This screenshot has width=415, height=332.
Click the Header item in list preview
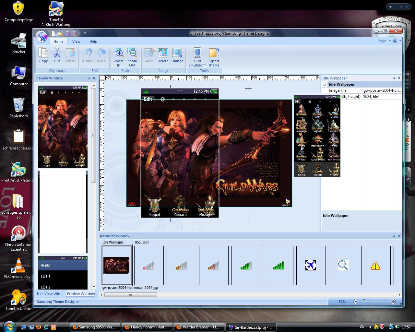[63, 265]
